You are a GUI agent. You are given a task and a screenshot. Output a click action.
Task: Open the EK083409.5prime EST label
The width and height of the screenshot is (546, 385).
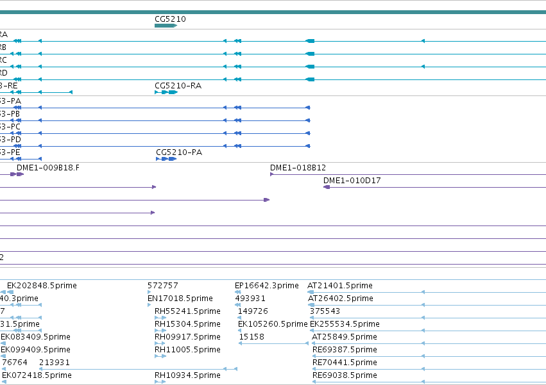(35, 337)
